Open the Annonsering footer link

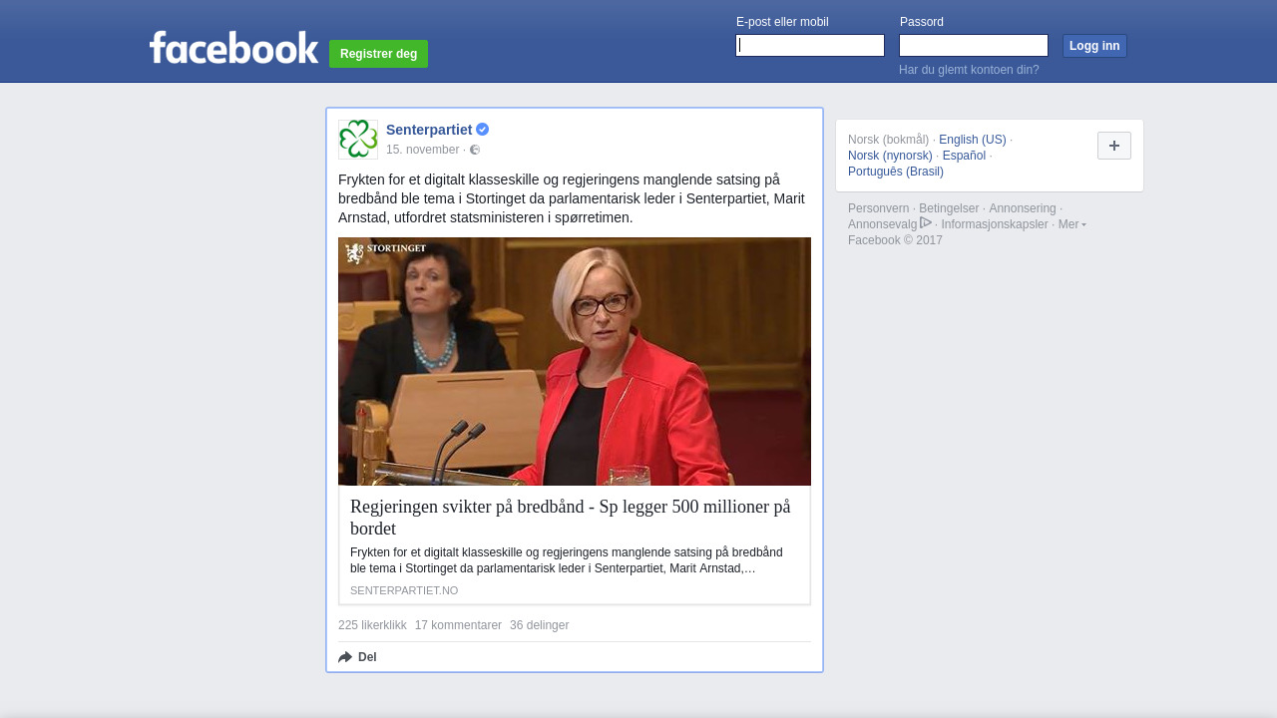(1023, 208)
